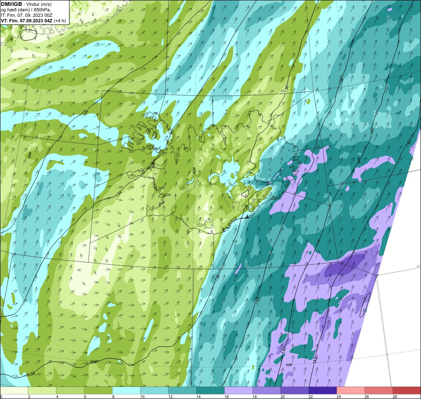Screen dimensions: 421x399
Task: Click the 134 height contour label
Action: tap(119, 193)
